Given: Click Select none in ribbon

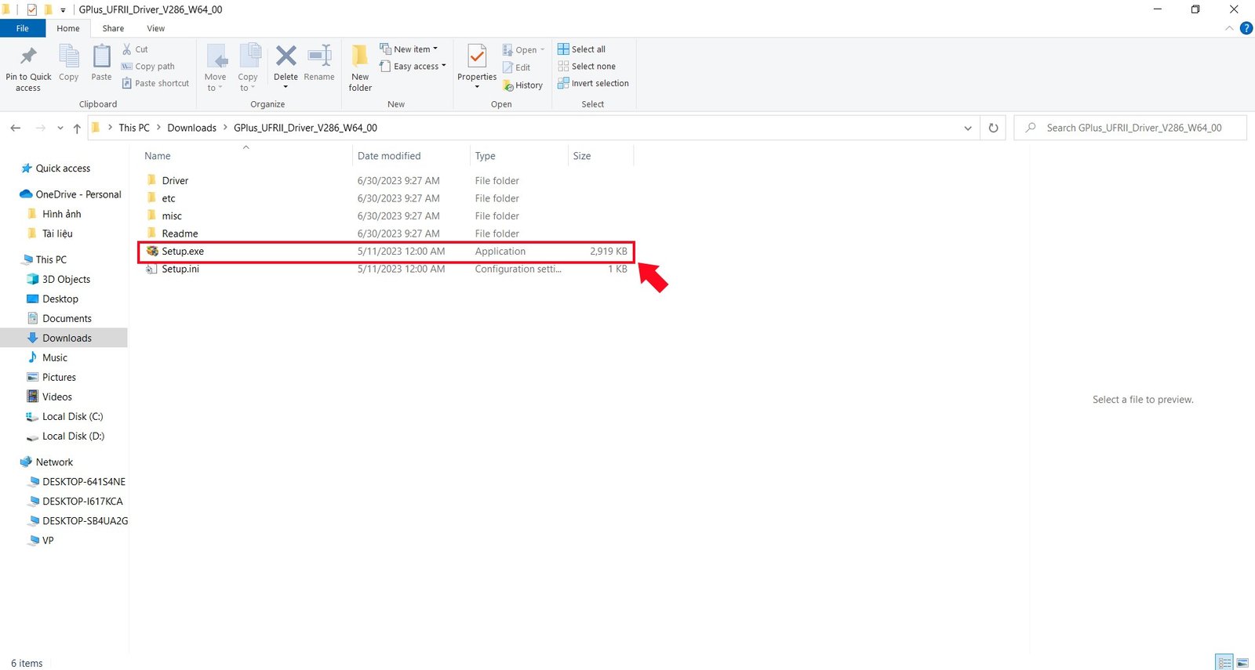Looking at the screenshot, I should coord(587,67).
